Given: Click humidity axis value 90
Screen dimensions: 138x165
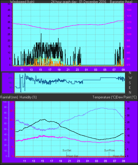Looking at the screenshot, I should click(x=5, y=107).
